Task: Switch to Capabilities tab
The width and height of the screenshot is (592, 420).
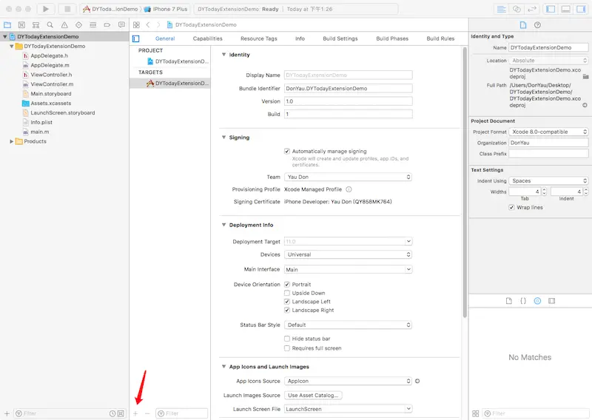Action: click(208, 38)
